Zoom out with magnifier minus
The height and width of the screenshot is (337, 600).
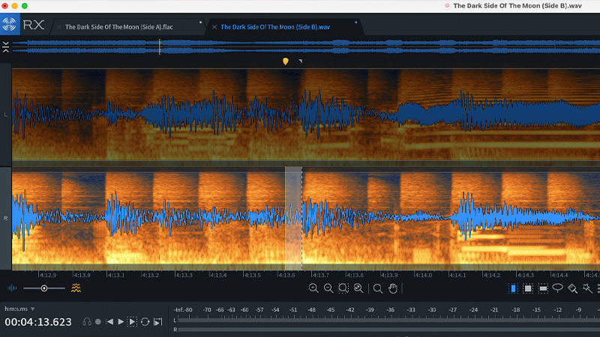[328, 288]
